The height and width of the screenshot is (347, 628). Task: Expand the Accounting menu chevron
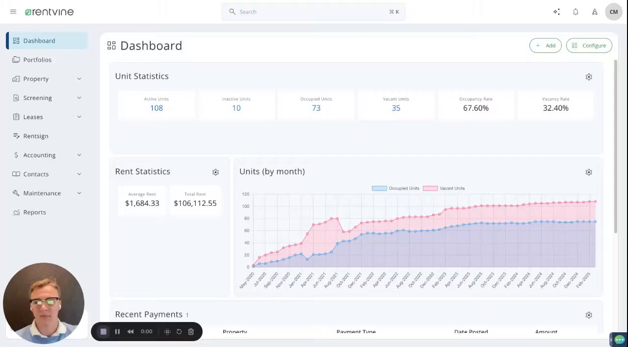[x=79, y=155]
